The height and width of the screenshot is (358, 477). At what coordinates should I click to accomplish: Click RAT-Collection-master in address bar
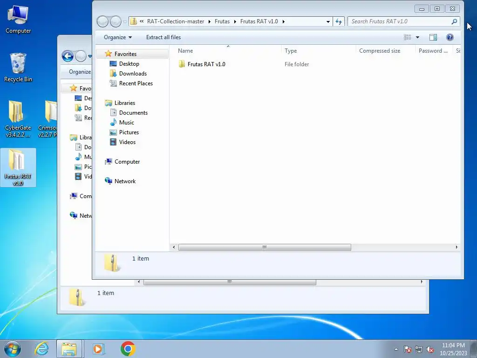(176, 21)
